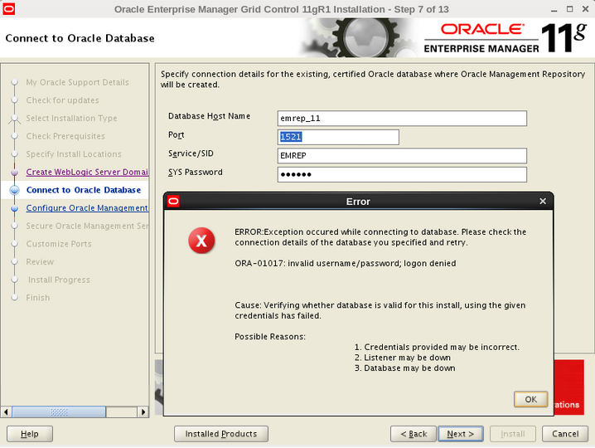Click the greyed-out Install button
595x448 pixels.
(x=513, y=434)
